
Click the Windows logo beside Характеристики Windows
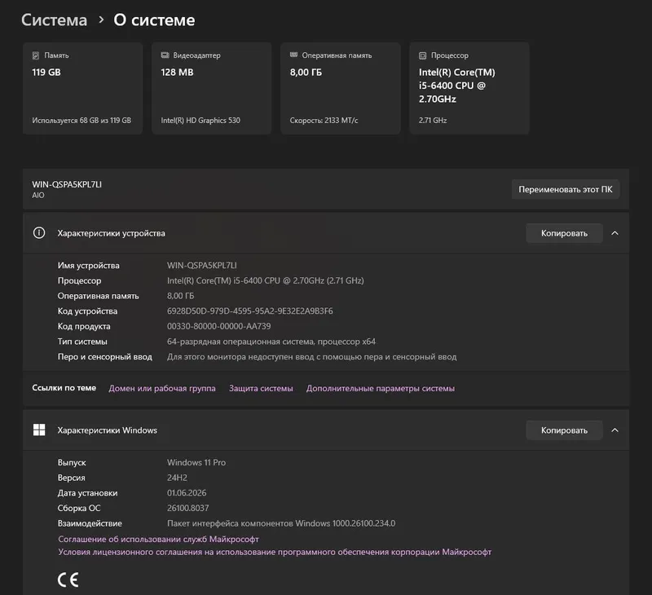[39, 430]
